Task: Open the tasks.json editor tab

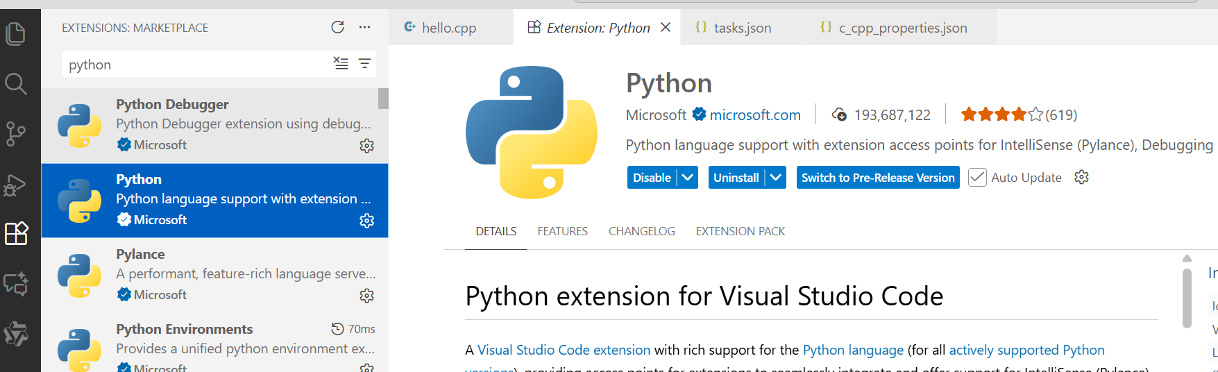Action: [x=743, y=28]
